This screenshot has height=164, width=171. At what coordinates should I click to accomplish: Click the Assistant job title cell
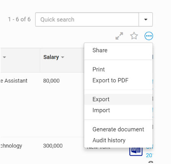coord(14,81)
